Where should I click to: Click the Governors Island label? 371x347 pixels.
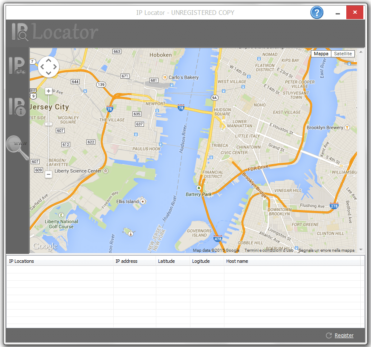(x=199, y=233)
